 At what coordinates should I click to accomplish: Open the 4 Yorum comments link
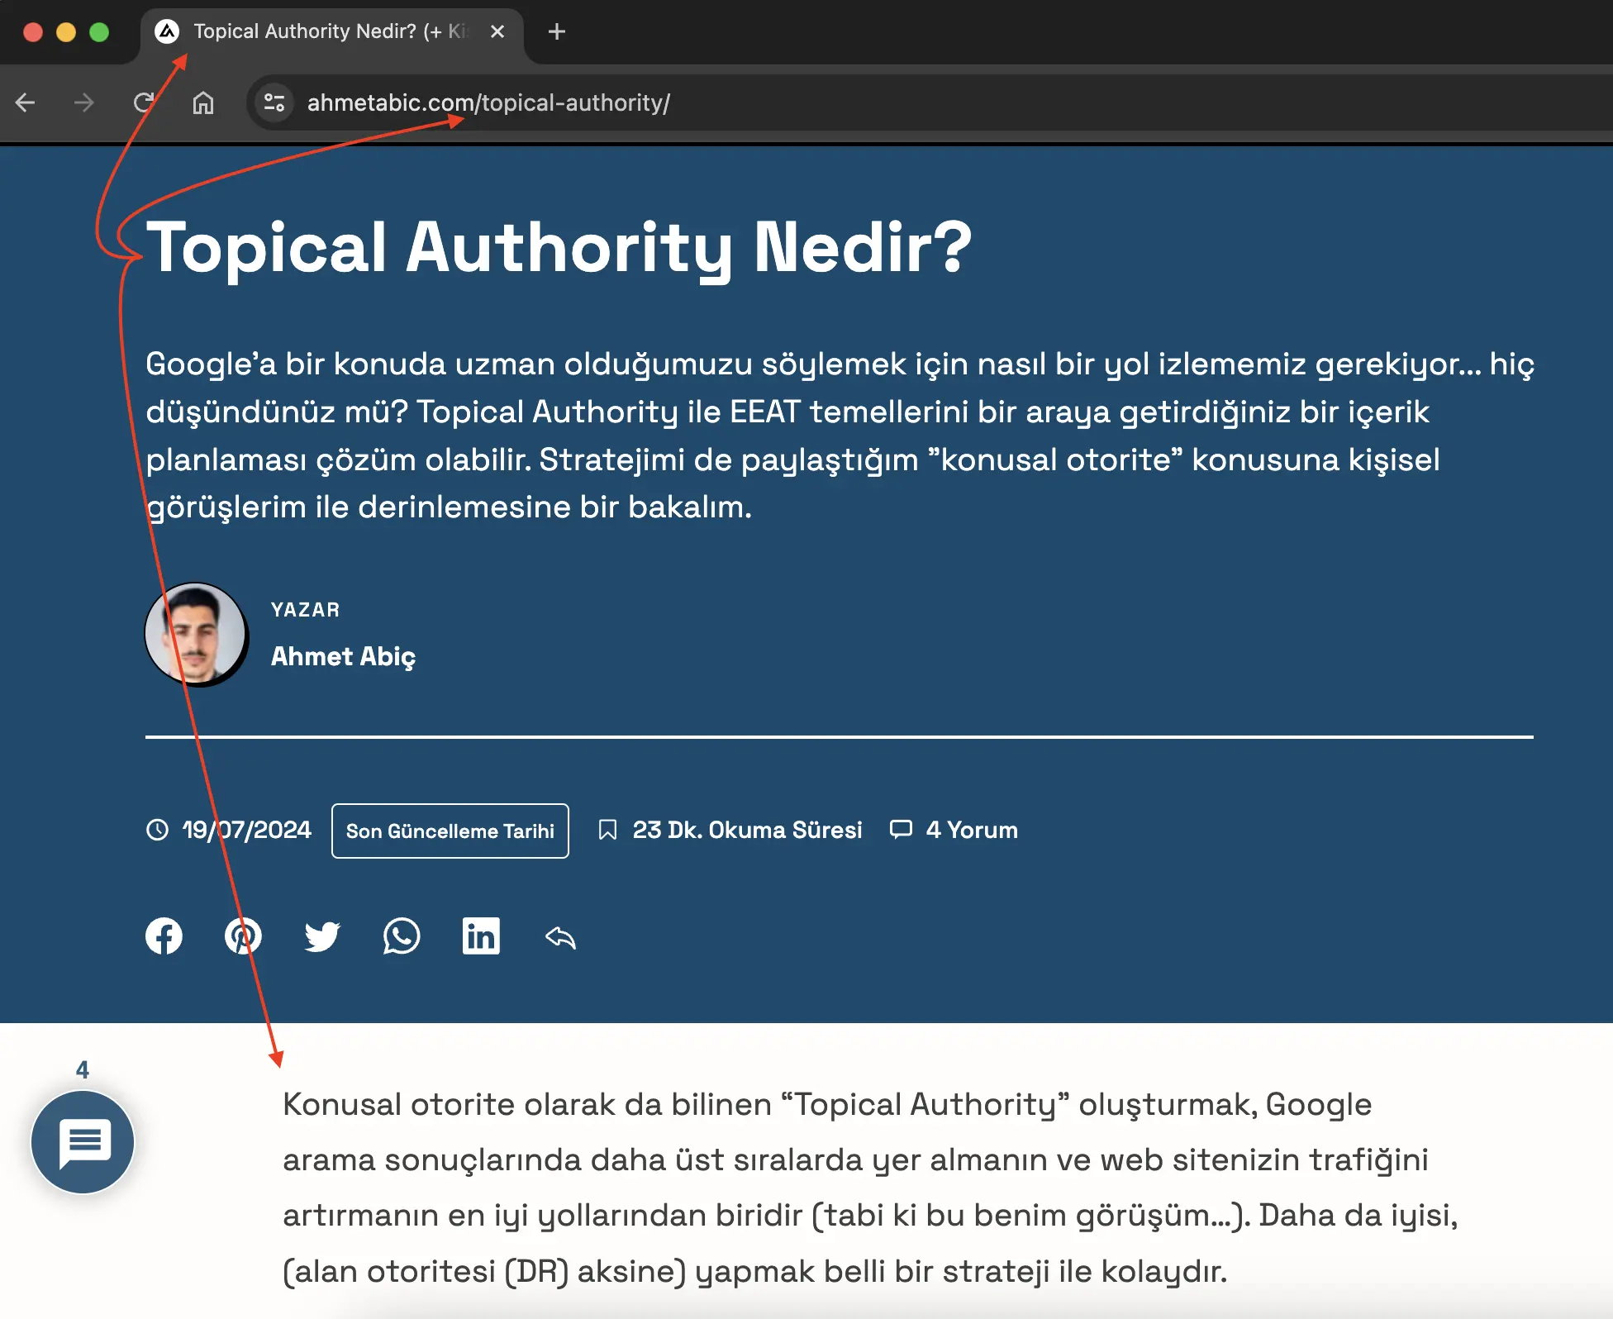click(972, 830)
